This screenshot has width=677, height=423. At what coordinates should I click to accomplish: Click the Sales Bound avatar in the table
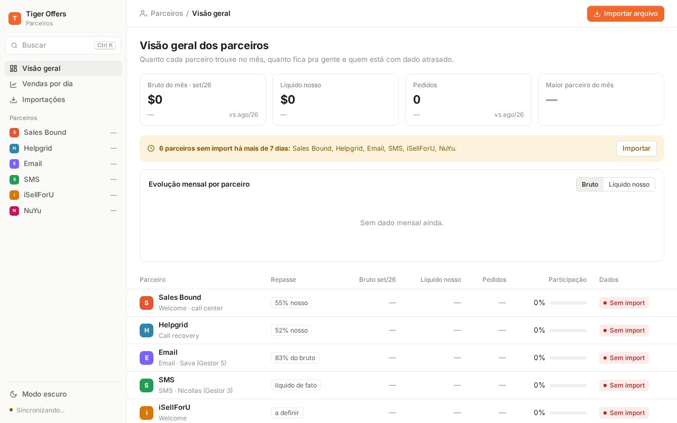tap(147, 303)
